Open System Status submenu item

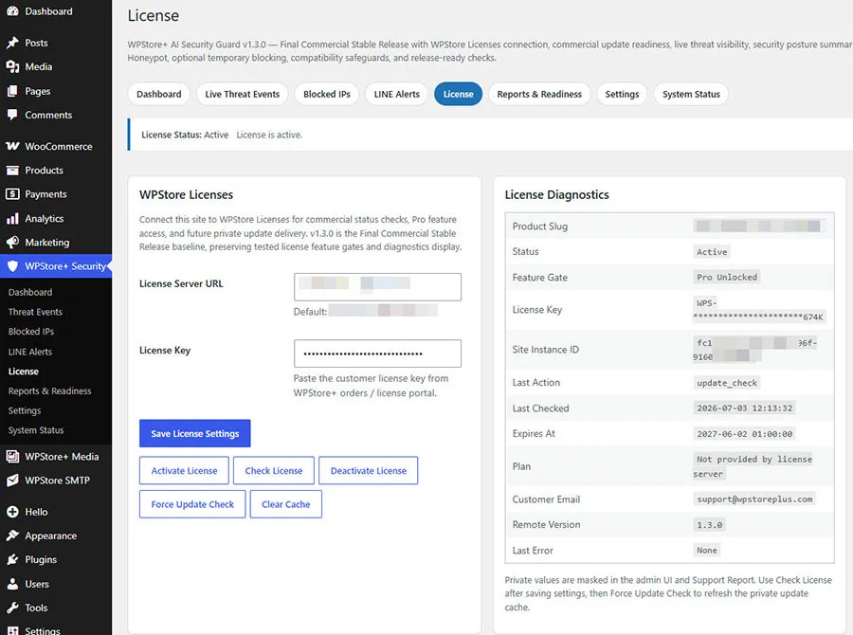(x=36, y=430)
